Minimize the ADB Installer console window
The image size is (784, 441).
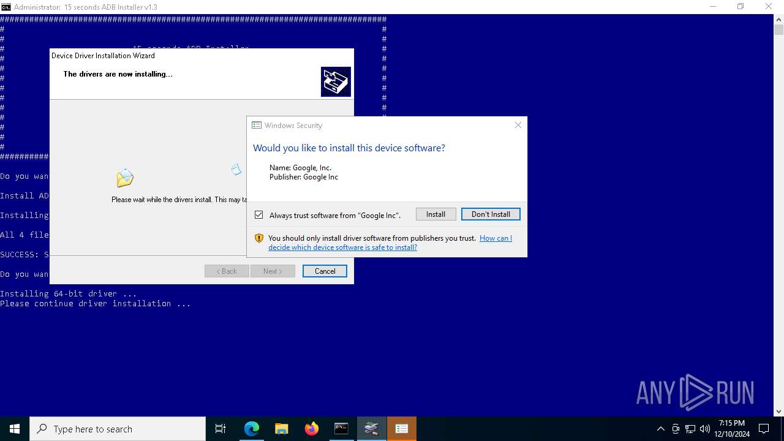tap(713, 7)
